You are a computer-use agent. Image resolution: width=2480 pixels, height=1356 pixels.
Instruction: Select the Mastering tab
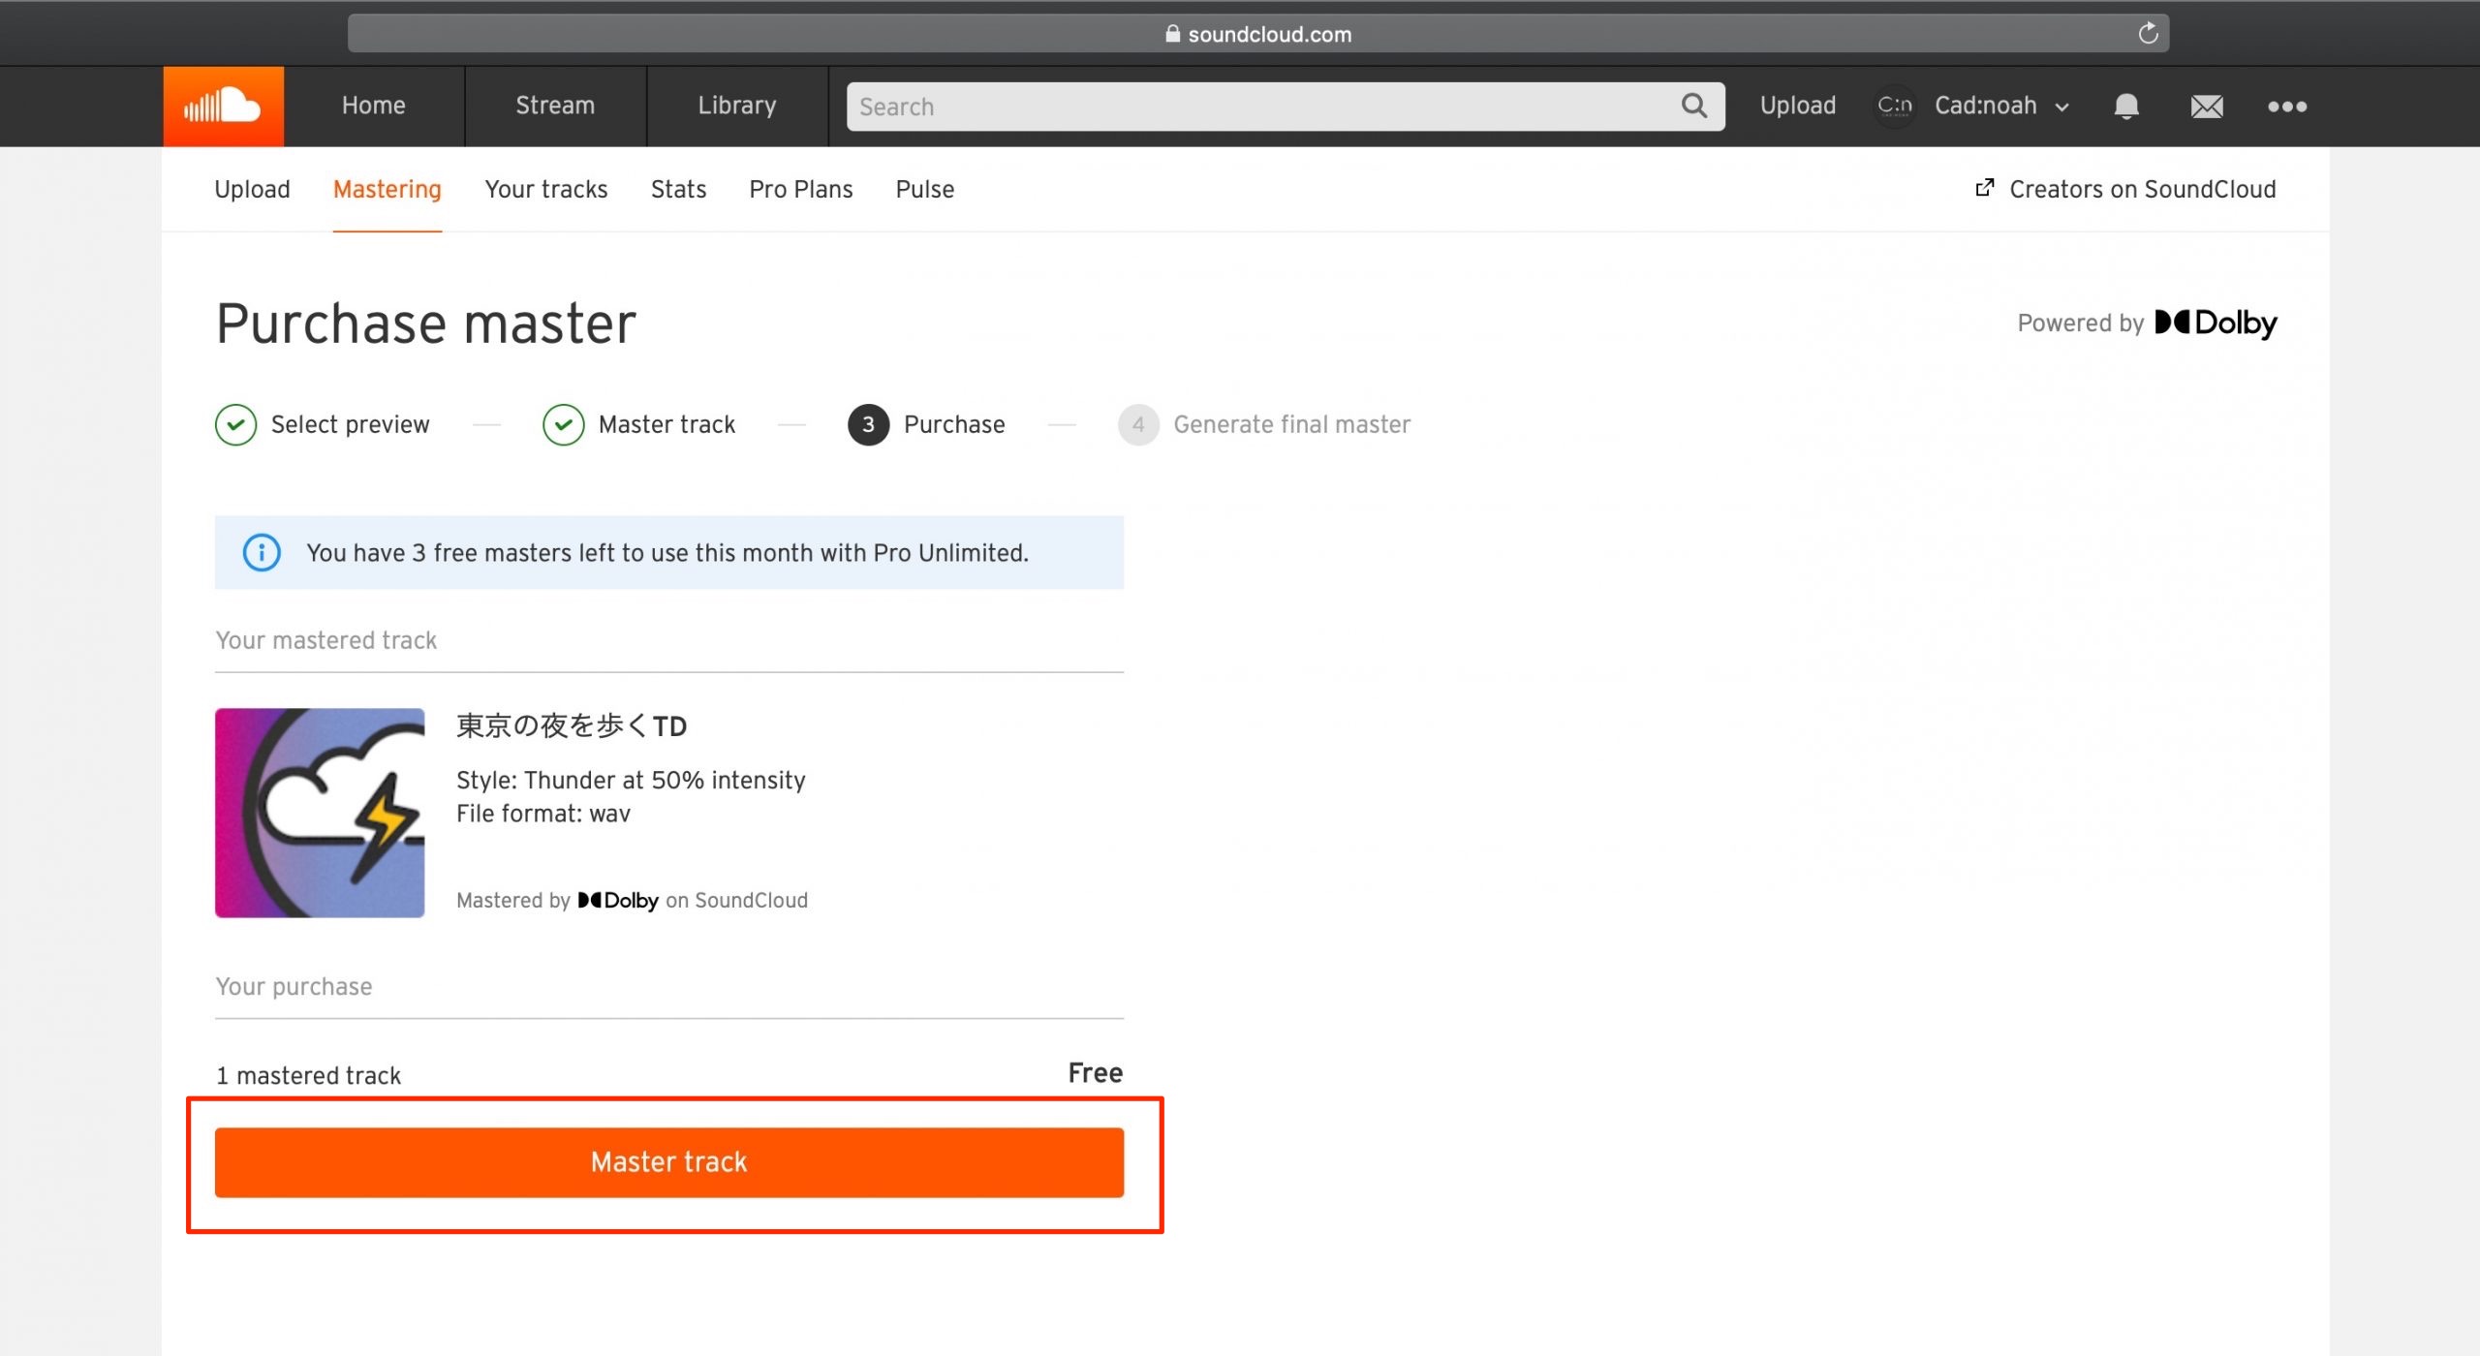click(387, 189)
